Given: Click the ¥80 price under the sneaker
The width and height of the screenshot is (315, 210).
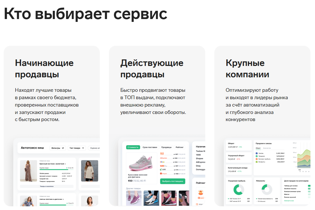Looking at the screenshot, I should tap(130, 181).
